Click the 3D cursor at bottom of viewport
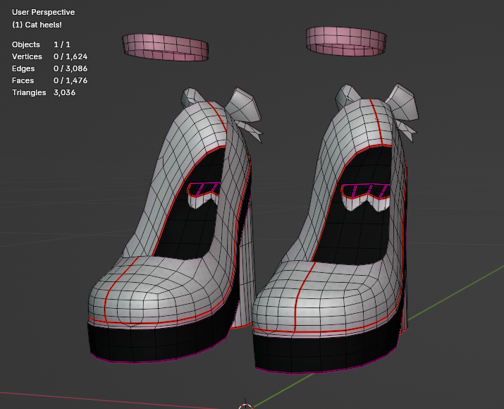The image size is (504, 409). (245, 407)
